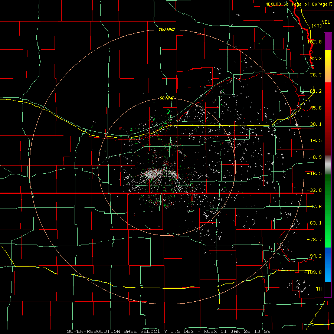Click the 100 NMI range ring label
This screenshot has width=334, height=334.
[167, 29]
